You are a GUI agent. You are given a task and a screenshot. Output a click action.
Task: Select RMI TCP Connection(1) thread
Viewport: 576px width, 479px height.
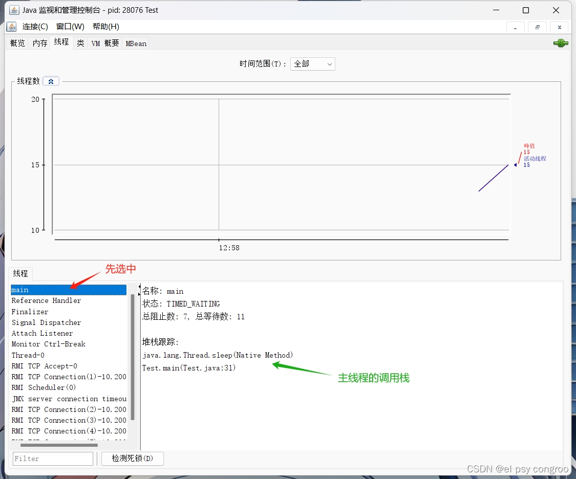pos(69,377)
